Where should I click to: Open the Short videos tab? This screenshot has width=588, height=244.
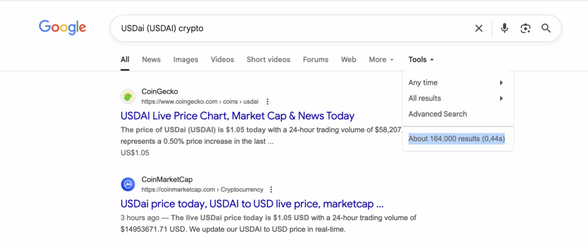tap(268, 60)
